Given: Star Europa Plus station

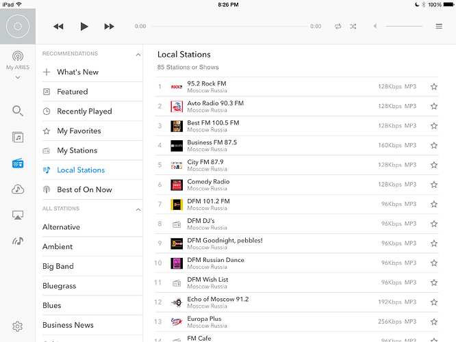Looking at the screenshot, I should click(x=434, y=321).
